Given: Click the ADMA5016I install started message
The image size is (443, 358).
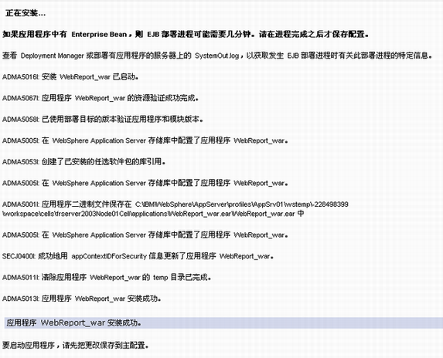Looking at the screenshot, I should pyautogui.click(x=70, y=76).
